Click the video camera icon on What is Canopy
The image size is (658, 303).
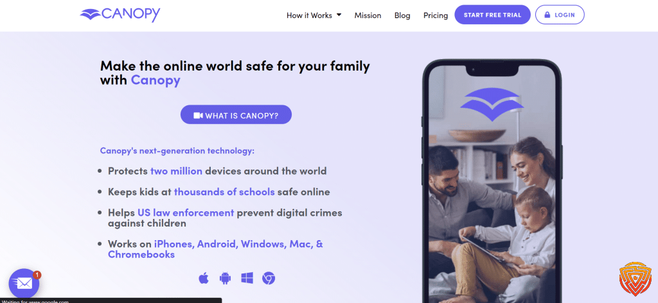(198, 116)
